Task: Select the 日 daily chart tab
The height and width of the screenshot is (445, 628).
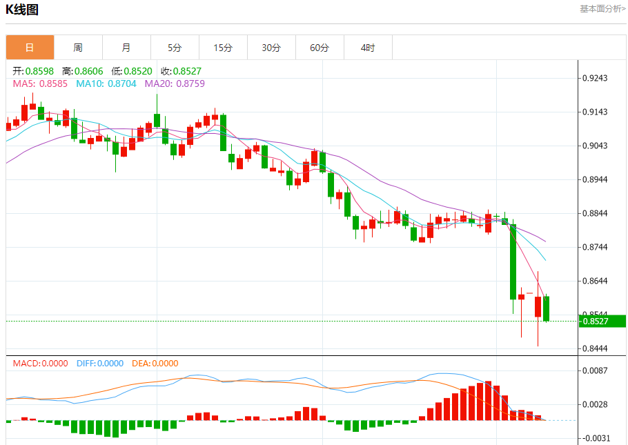Action: (x=30, y=48)
